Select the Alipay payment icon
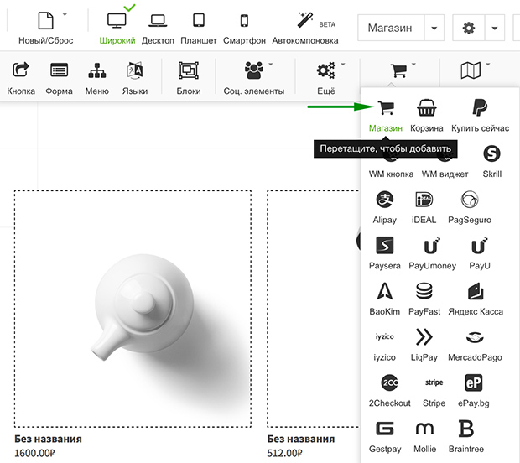This screenshot has width=520, height=463. coord(384,201)
